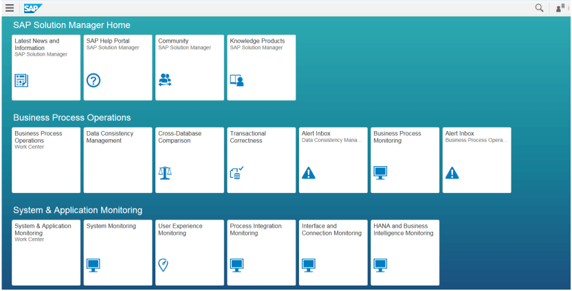Click the SAP logo

click(x=33, y=8)
